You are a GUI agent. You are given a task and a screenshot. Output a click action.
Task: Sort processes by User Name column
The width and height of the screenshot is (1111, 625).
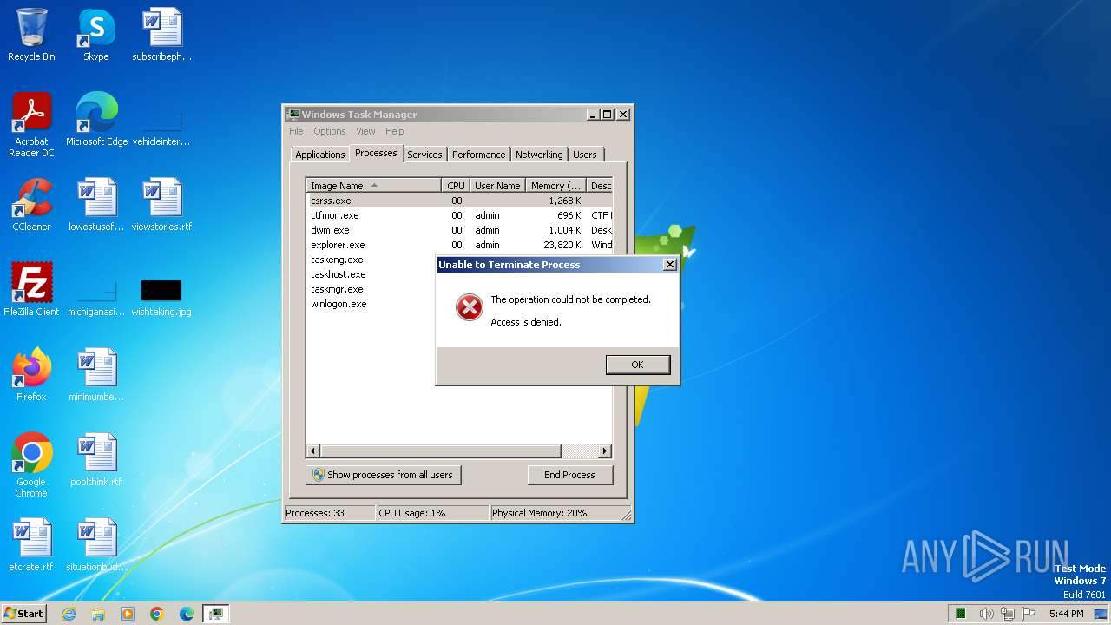click(497, 186)
